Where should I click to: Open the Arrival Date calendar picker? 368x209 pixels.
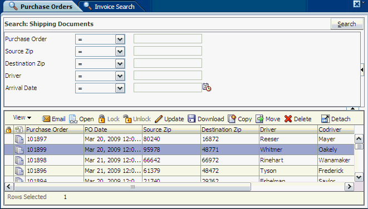click(x=207, y=87)
